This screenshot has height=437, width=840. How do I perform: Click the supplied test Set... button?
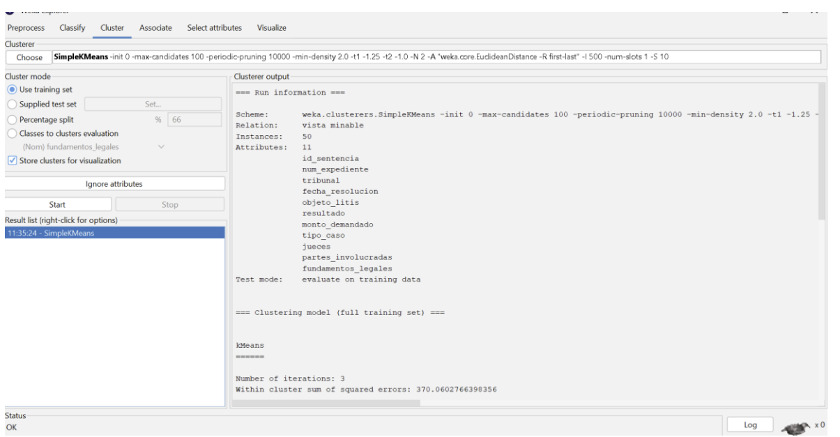(x=152, y=105)
